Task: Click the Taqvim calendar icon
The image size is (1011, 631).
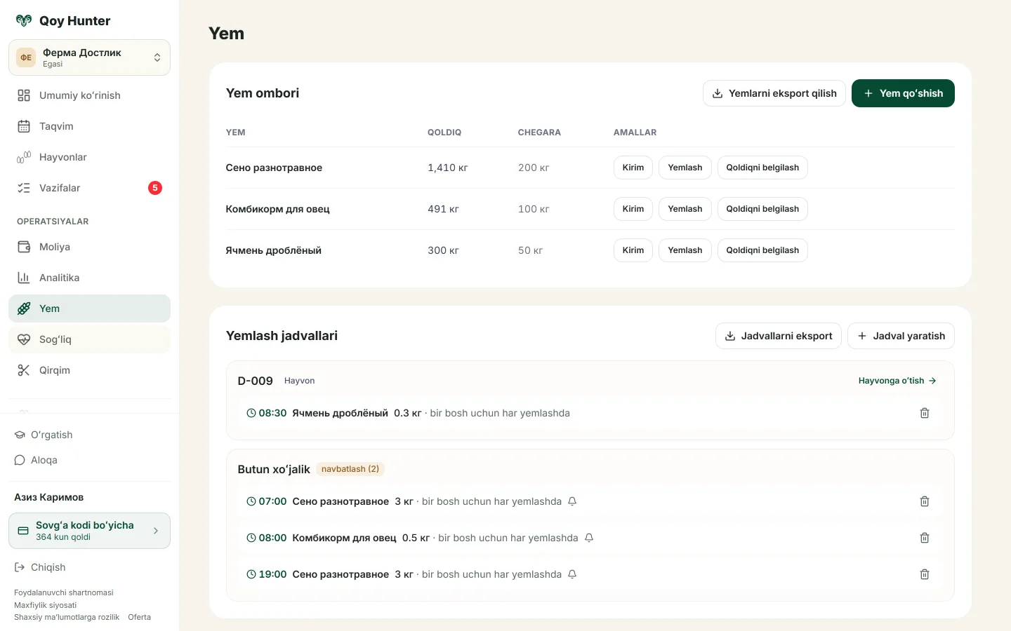Action: click(24, 126)
